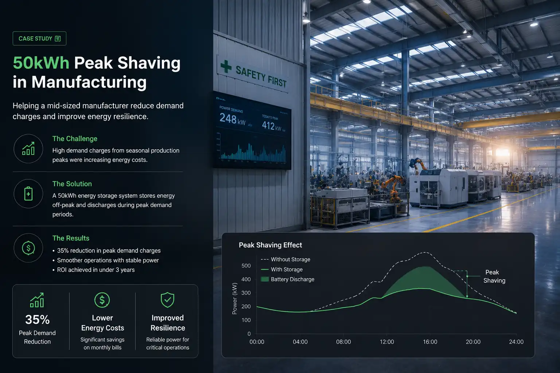Click the Challenge bar chart arrow icon
The height and width of the screenshot is (373, 560).
[x=28, y=149]
